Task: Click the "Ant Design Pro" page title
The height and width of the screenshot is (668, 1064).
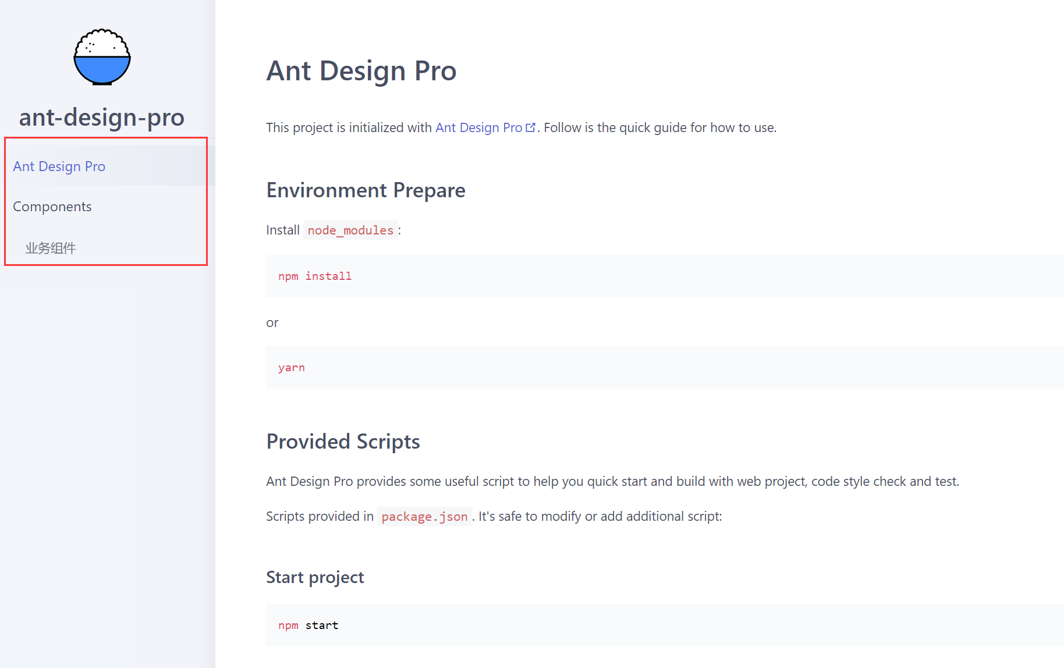Action: click(361, 70)
